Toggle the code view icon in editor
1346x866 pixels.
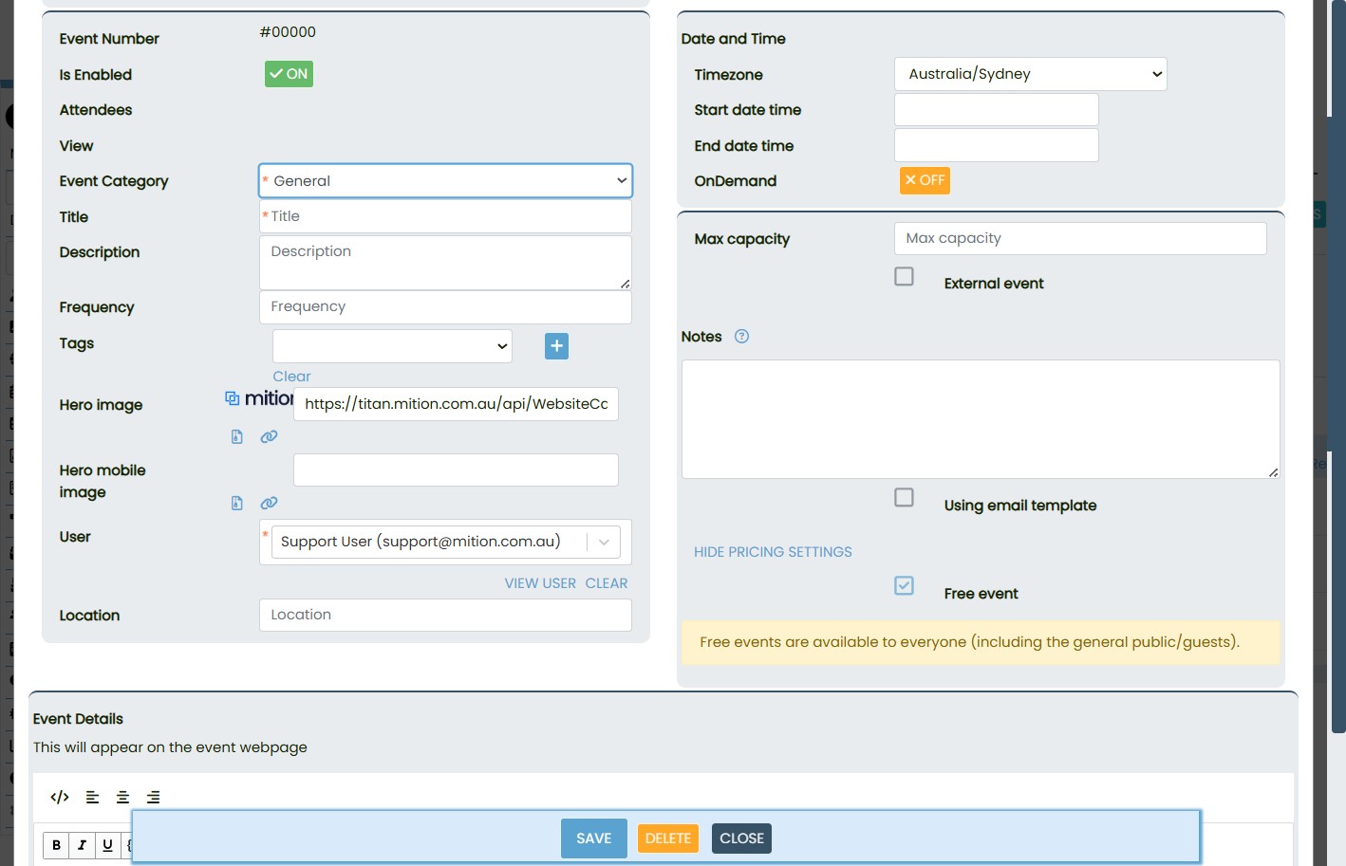pos(60,797)
